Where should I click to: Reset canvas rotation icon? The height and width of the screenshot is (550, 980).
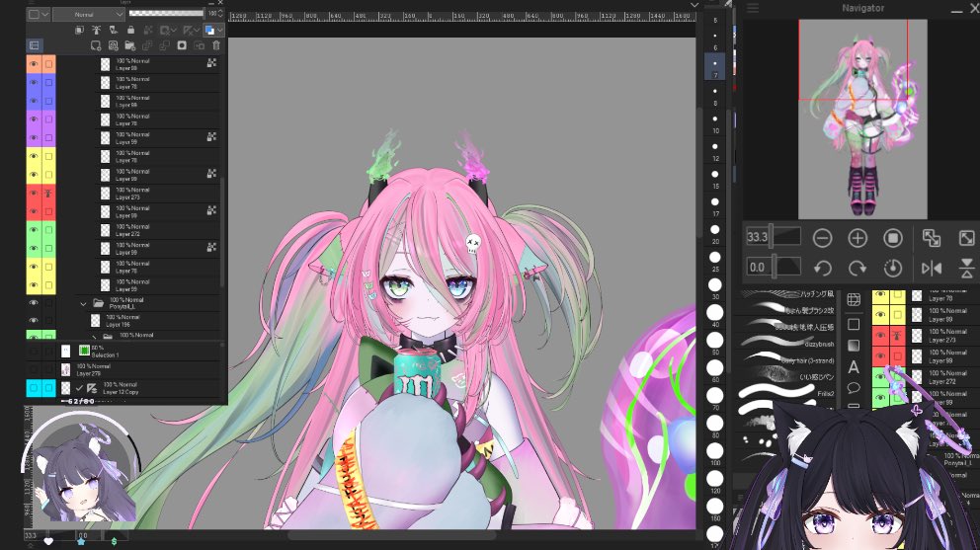coord(893,269)
